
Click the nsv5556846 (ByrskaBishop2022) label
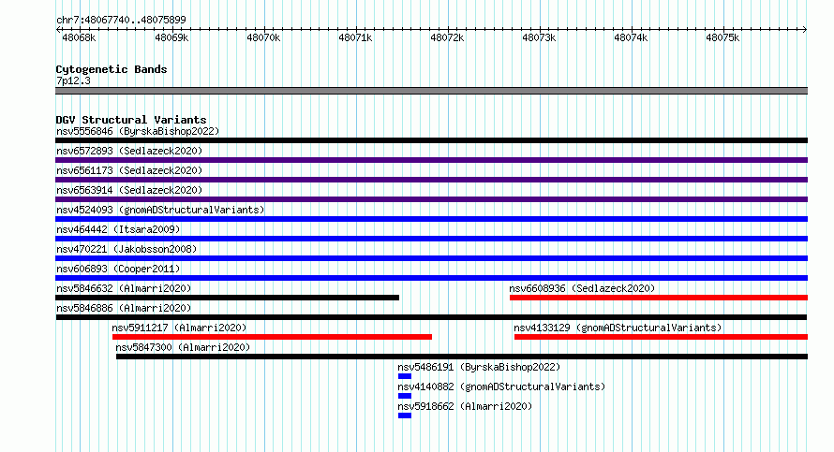[x=138, y=131]
